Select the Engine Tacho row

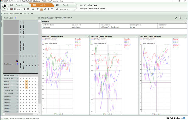(11, 78)
